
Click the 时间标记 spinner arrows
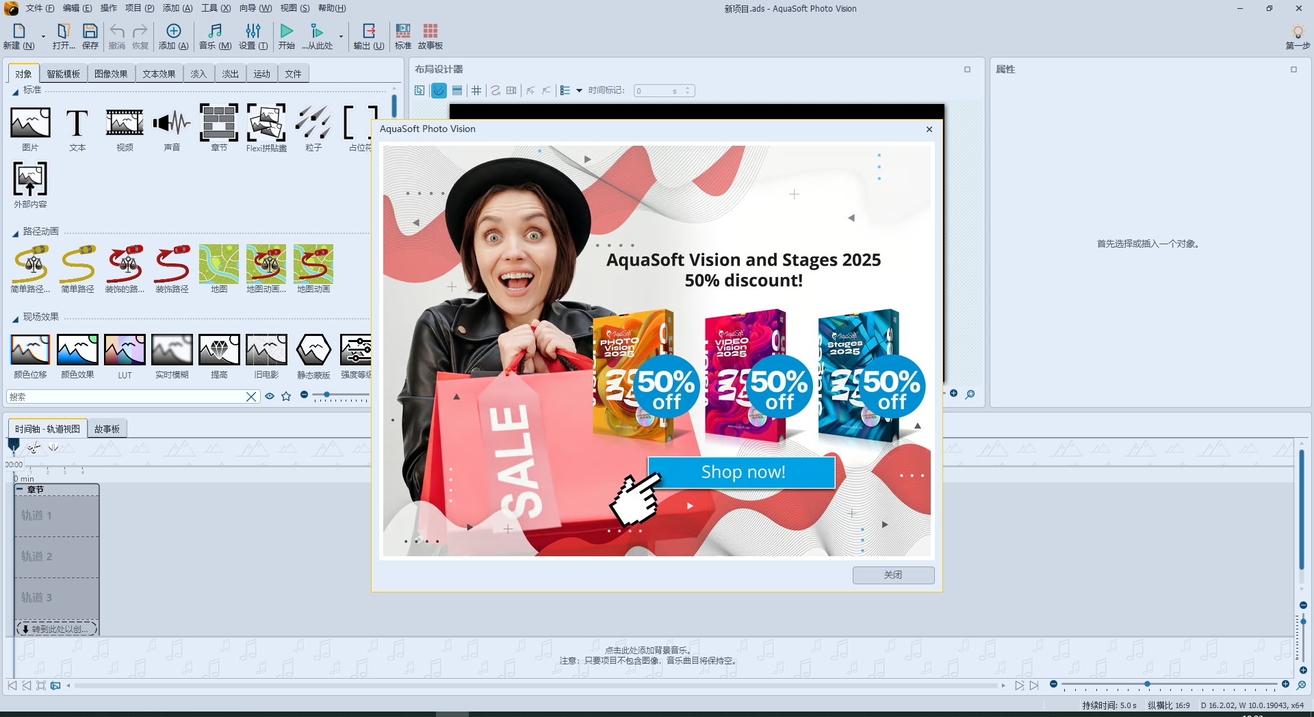688,90
